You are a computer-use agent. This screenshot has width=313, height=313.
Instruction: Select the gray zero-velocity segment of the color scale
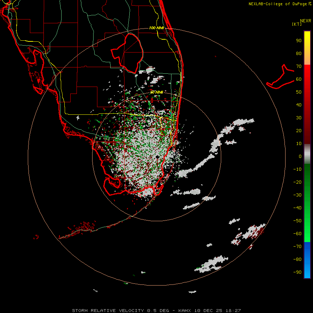tap(307, 154)
